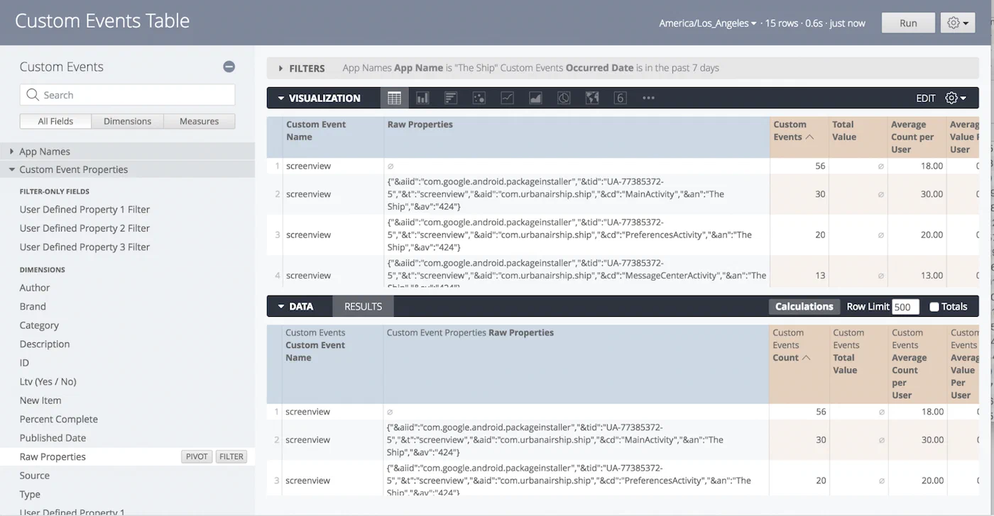Open more visualization types with the ellipsis

click(648, 98)
